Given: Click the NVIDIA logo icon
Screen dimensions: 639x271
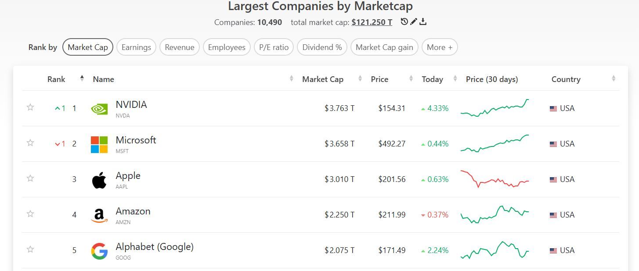Looking at the screenshot, I should click(99, 109).
